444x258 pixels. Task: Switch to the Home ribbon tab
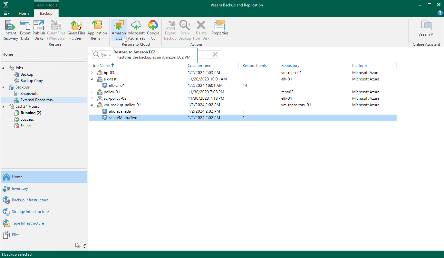click(24, 13)
